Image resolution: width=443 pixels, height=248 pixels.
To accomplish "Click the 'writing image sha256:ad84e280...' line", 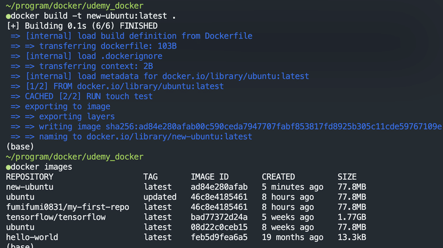I will click(x=226, y=127).
